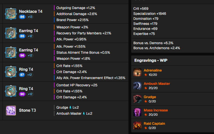Click the Necklace quality badge 86

pos(22,17)
